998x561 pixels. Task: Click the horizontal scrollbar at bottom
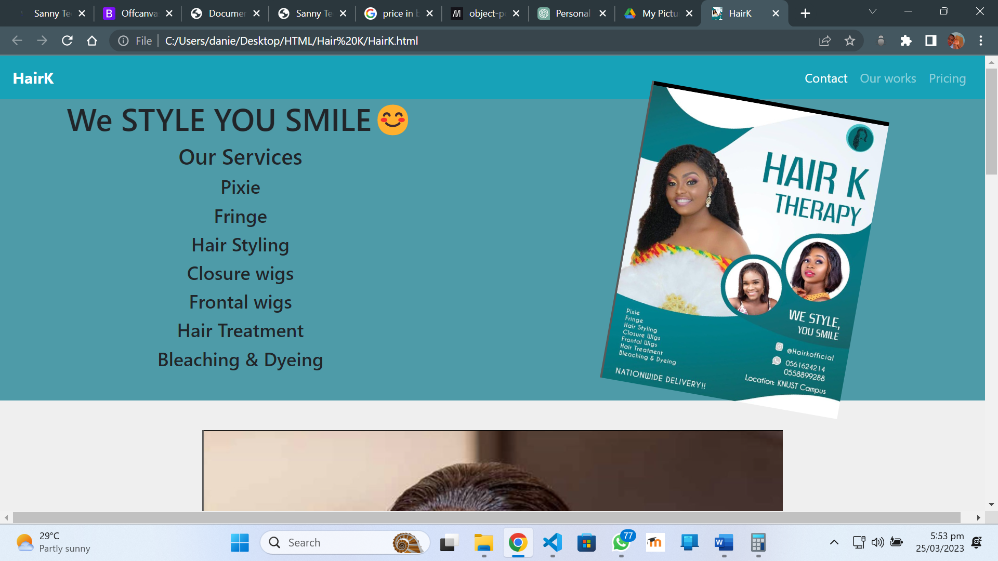coord(486,517)
